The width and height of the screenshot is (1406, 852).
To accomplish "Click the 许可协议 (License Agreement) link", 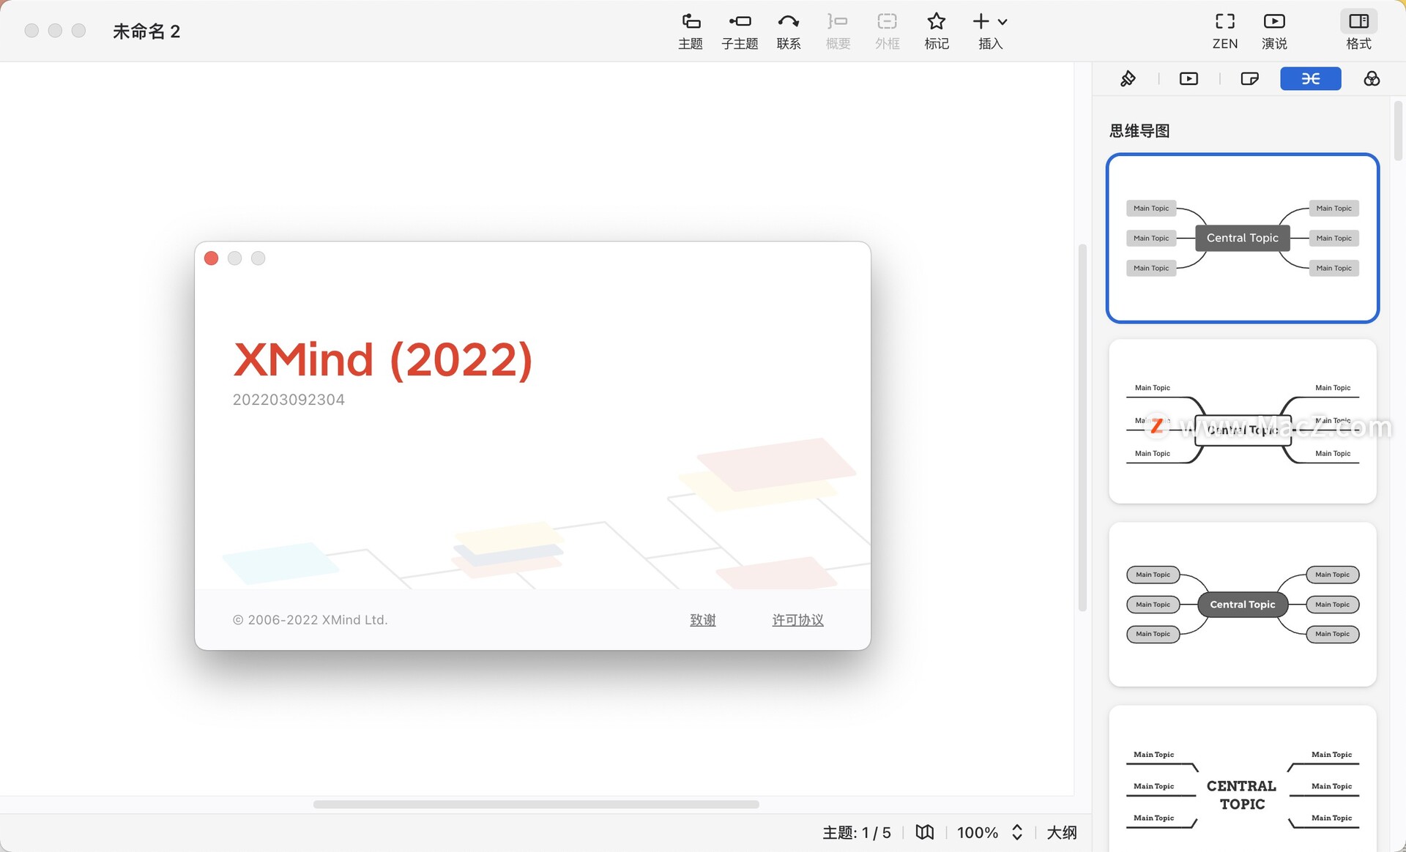I will point(797,619).
